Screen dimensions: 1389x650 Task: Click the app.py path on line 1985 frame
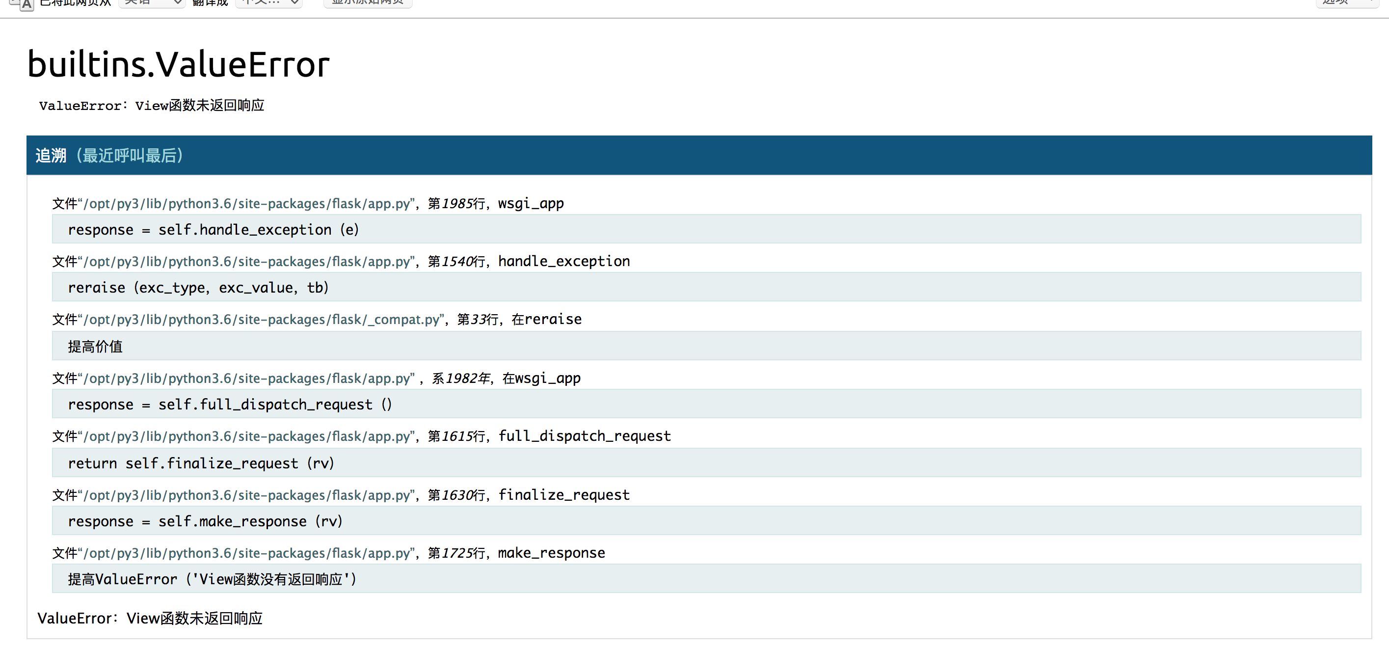247,204
